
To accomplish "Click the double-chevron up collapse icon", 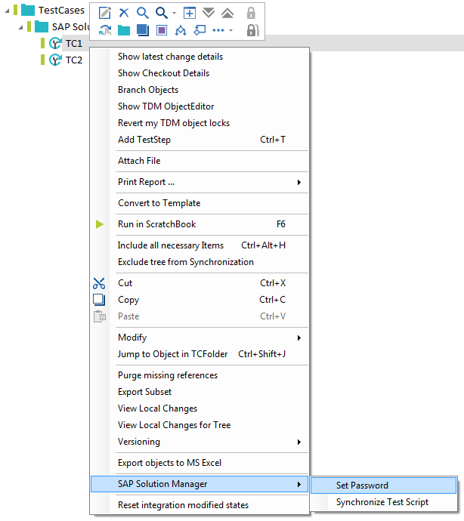I will (227, 13).
